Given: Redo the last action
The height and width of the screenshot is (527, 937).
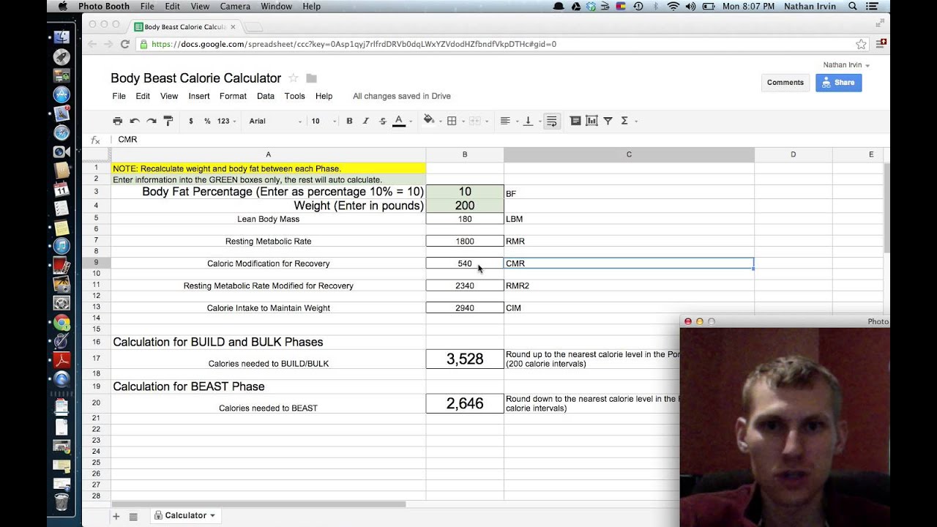Looking at the screenshot, I should (152, 121).
